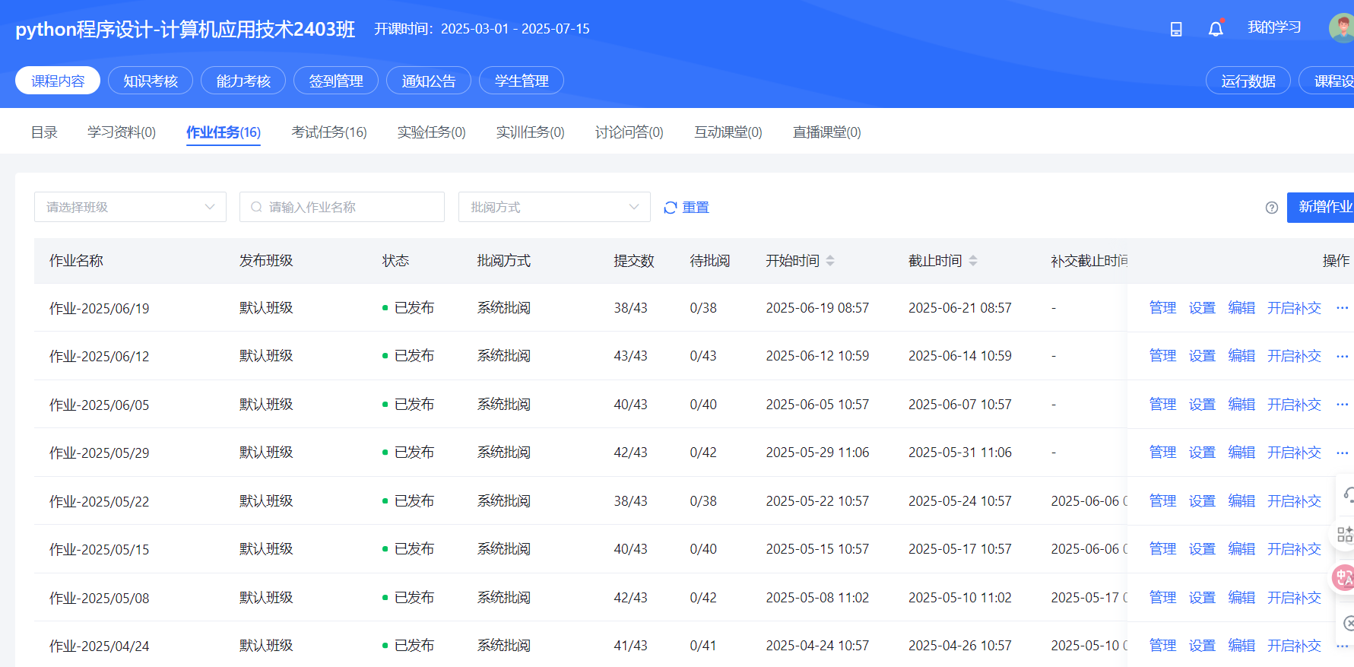Image resolution: width=1354 pixels, height=667 pixels.
Task: Click the mobile device icon in header
Action: click(x=1176, y=29)
